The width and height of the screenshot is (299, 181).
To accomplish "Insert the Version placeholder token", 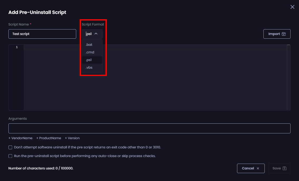I will (72, 138).
